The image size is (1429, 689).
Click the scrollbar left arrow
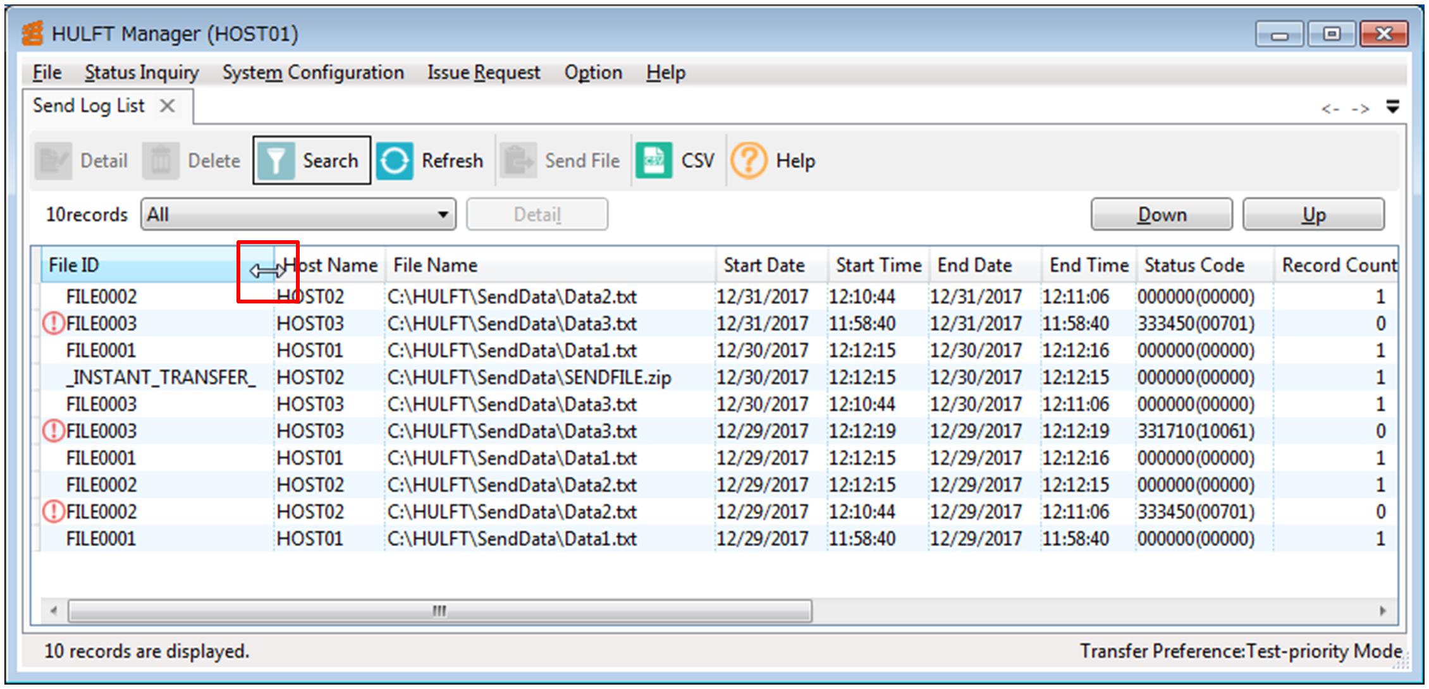point(54,611)
